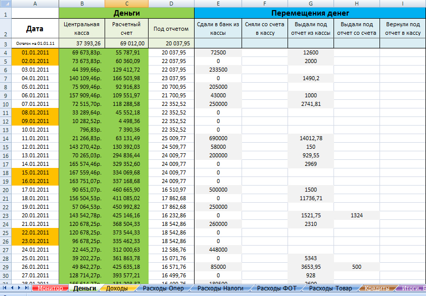Open the Монитор sheet tab
The width and height of the screenshot is (426, 296).
50,288
